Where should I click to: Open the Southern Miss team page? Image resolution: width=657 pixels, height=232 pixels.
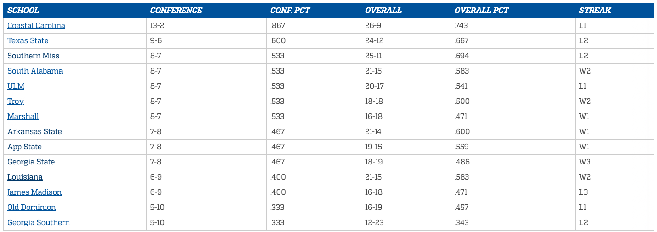[x=33, y=56]
